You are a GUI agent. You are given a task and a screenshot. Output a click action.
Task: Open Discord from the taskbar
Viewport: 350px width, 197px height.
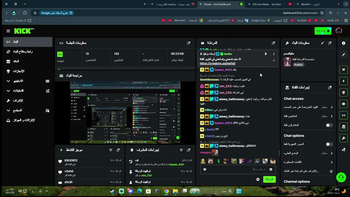tap(130, 191)
